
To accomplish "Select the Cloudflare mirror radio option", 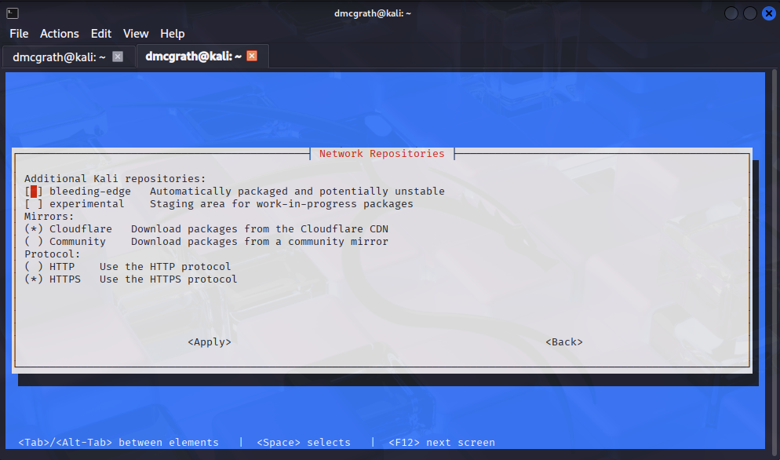I will tap(34, 229).
